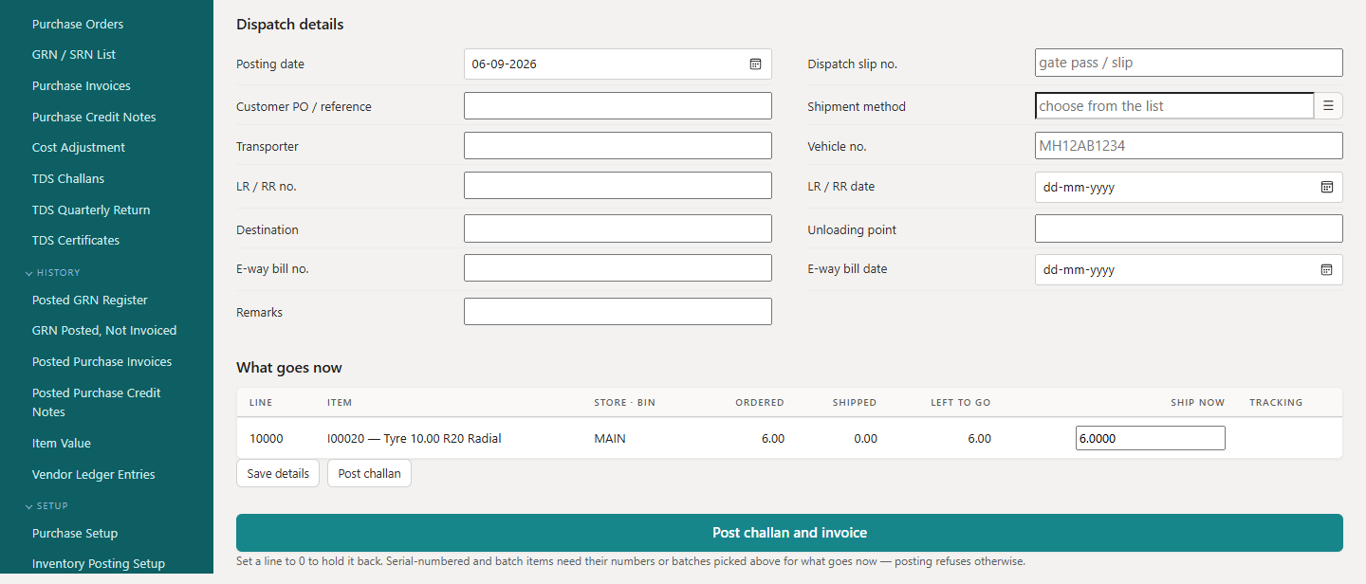Go to Posted Purchase Invoices

tap(102, 362)
